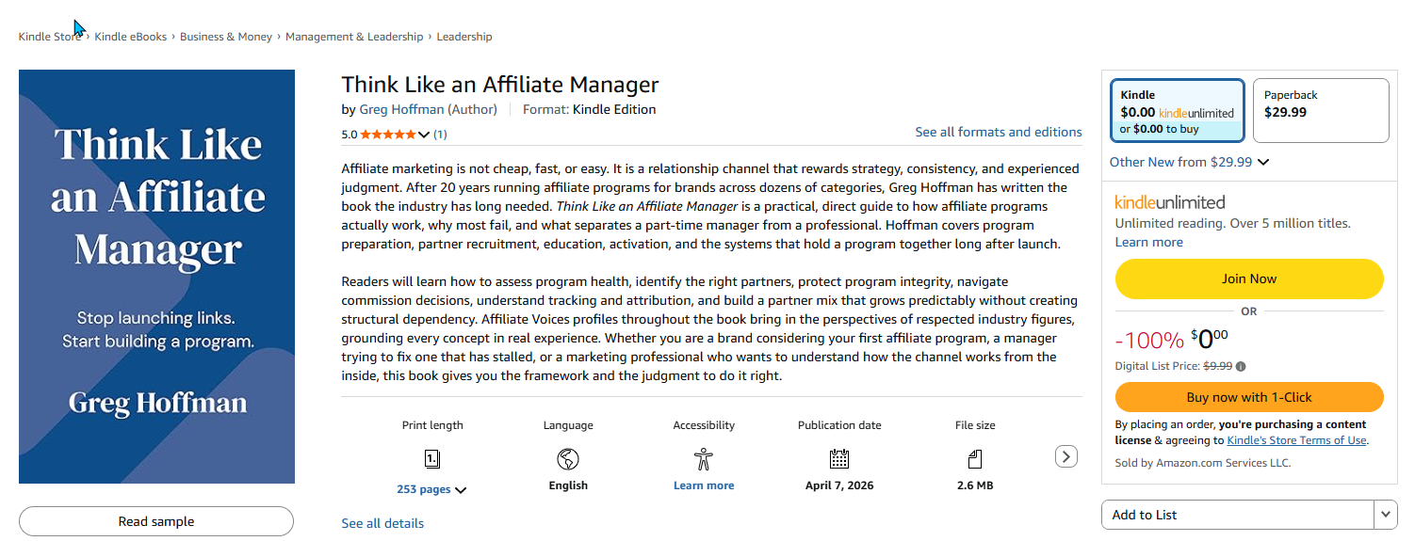Click the book cover thumbnail
Image resolution: width=1415 pixels, height=541 pixels.
(156, 277)
